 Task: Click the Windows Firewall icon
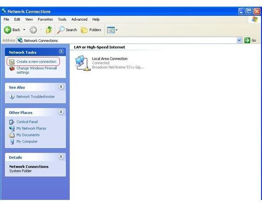(x=12, y=68)
